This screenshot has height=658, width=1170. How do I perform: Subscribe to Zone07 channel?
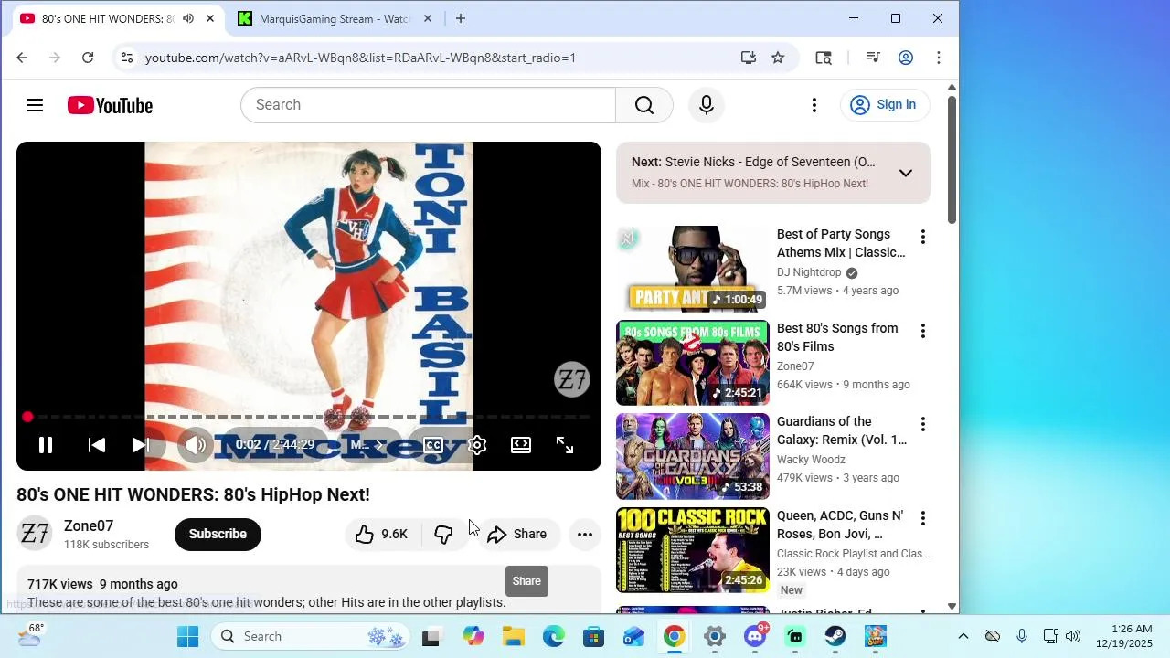tap(218, 534)
